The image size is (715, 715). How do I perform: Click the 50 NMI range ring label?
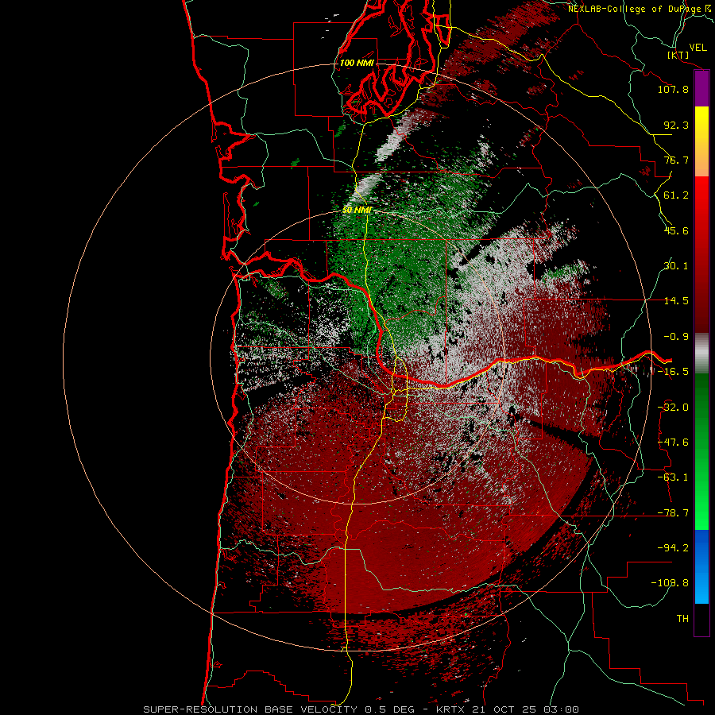(357, 211)
